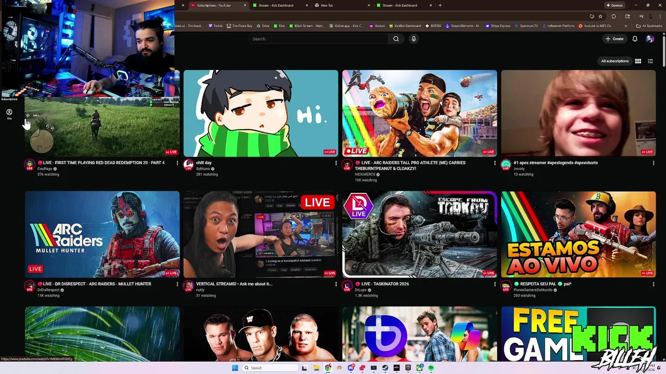Open three-dot menu for VERTICAL STREAMS video
The image size is (666, 374).
(336, 284)
